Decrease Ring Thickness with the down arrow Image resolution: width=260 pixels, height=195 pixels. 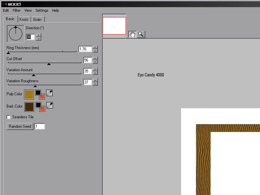(x=95, y=51)
